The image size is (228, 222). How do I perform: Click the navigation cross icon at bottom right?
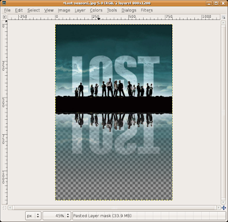[x=223, y=208]
